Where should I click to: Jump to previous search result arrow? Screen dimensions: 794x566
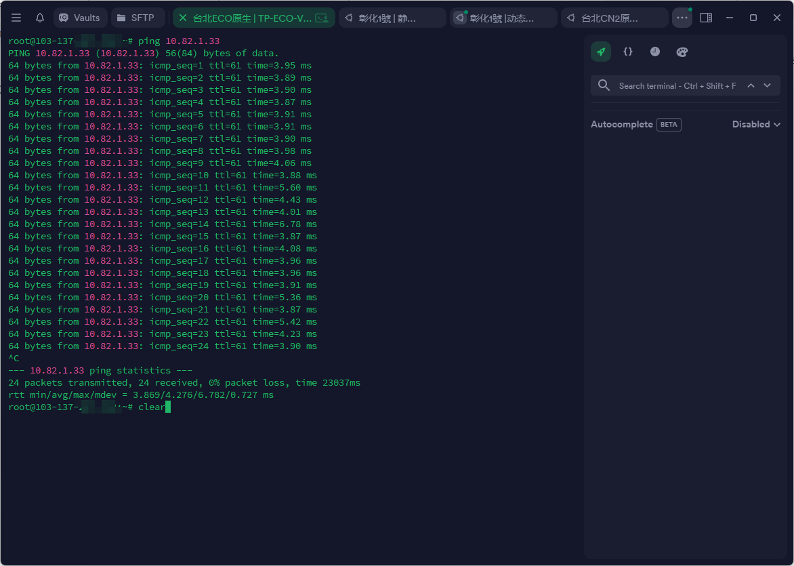pyautogui.click(x=751, y=85)
